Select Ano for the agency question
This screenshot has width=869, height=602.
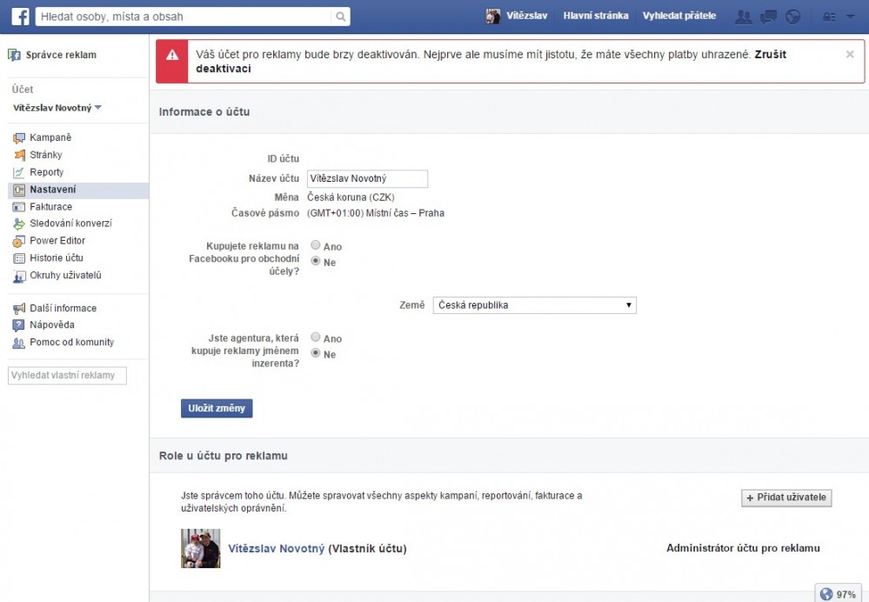click(316, 338)
